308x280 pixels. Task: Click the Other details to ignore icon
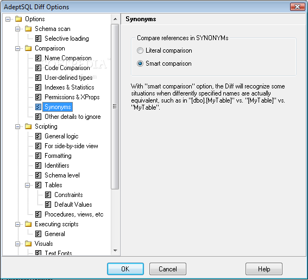(x=38, y=117)
